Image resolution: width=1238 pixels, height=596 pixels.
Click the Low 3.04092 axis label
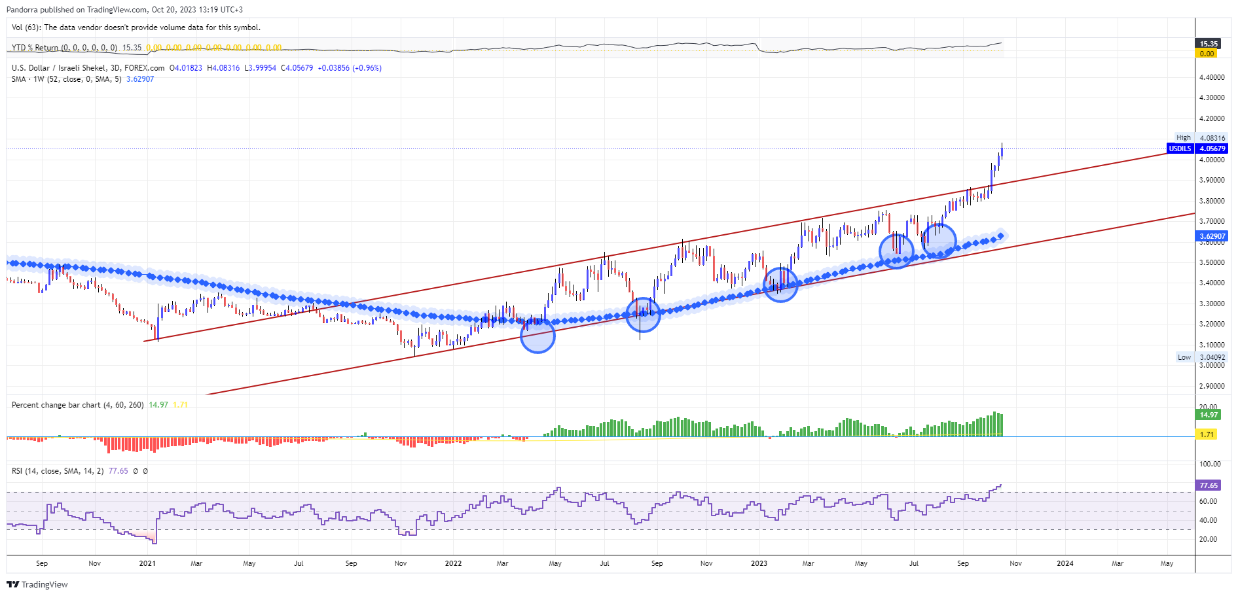[x=1201, y=357]
